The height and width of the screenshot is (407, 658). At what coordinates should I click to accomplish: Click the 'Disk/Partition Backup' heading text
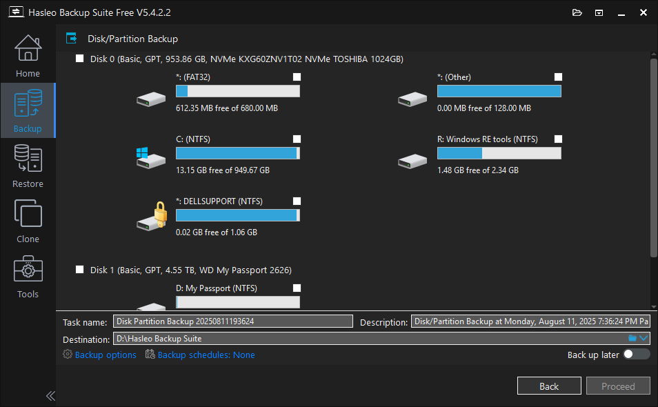coord(132,39)
